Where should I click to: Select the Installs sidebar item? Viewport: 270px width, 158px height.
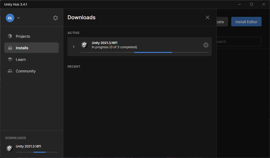(31, 48)
